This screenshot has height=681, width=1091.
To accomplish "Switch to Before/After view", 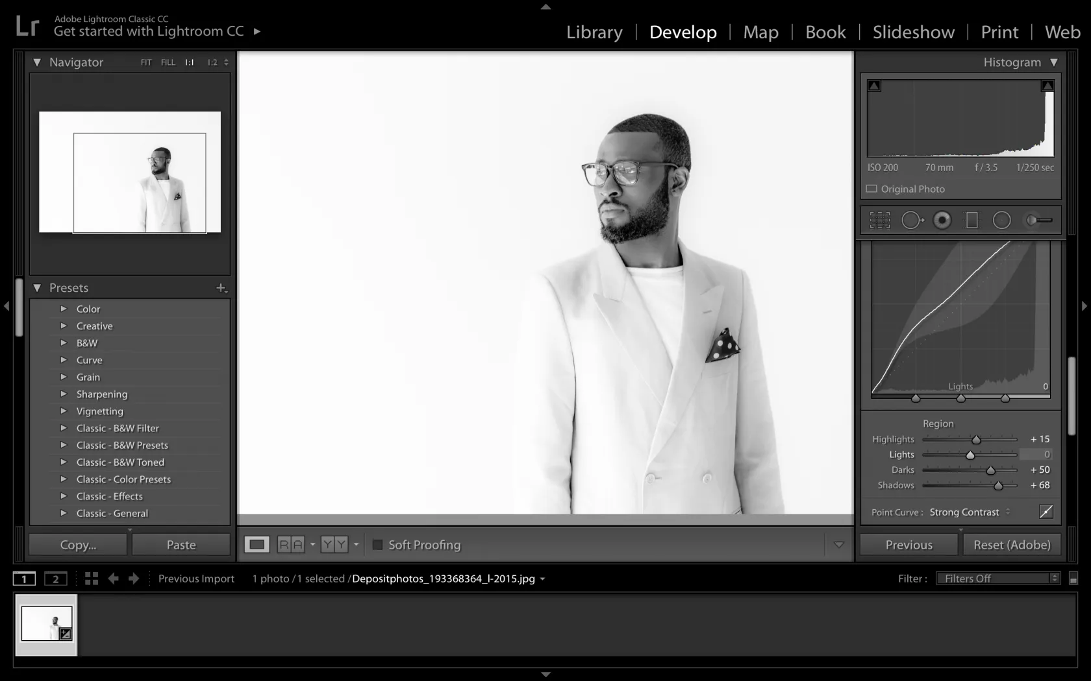I will coord(290,544).
